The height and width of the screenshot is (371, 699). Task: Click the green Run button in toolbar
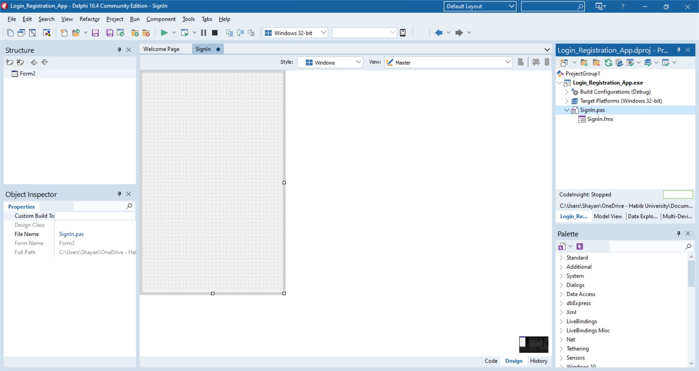pyautogui.click(x=164, y=33)
